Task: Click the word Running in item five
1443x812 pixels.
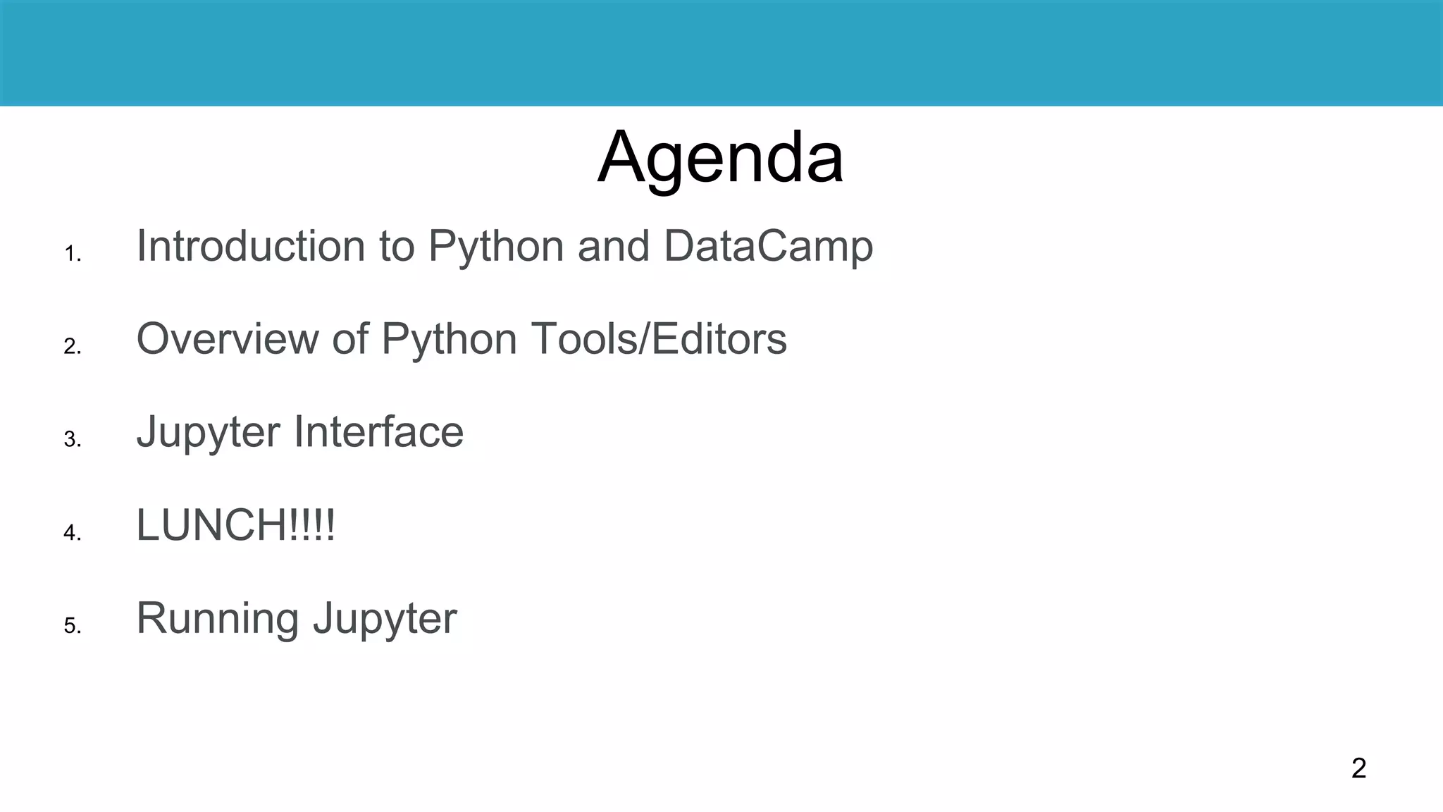Action: [217, 618]
